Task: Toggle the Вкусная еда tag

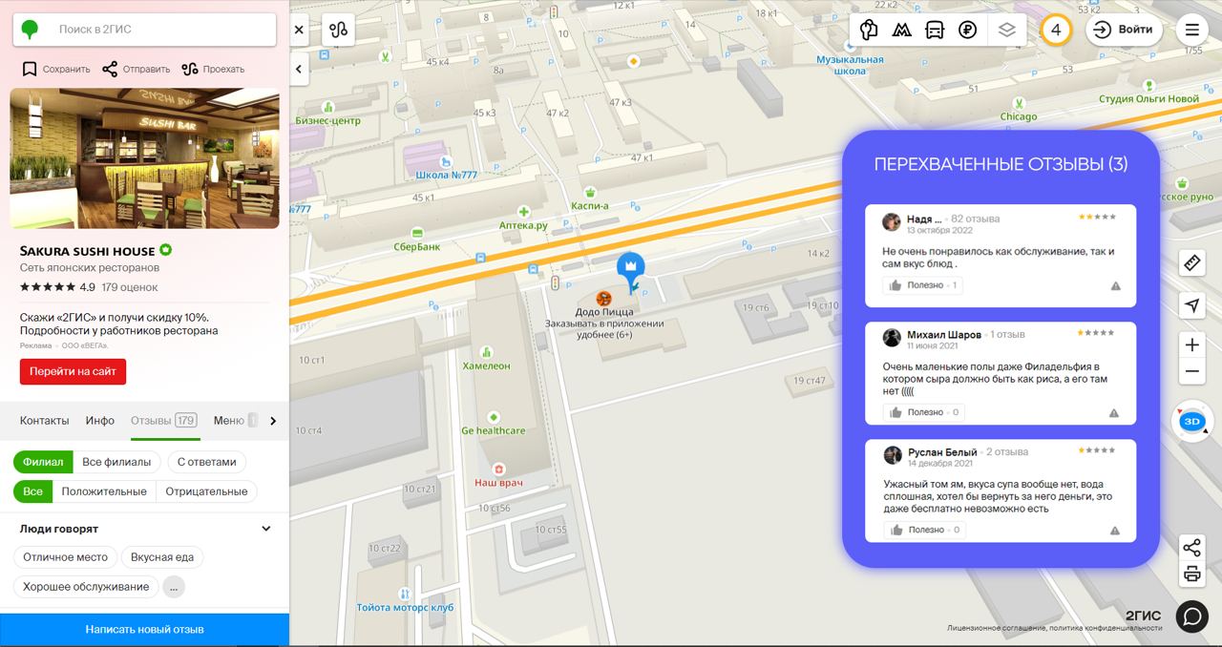Action: (162, 557)
